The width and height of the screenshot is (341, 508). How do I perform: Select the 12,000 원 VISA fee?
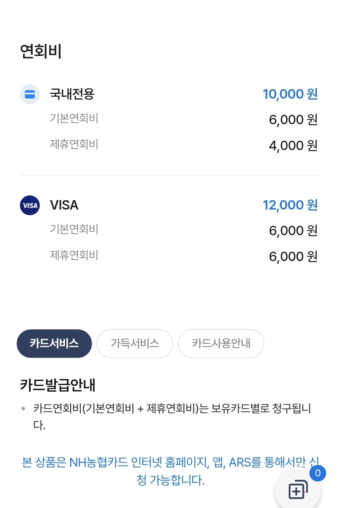tap(290, 205)
